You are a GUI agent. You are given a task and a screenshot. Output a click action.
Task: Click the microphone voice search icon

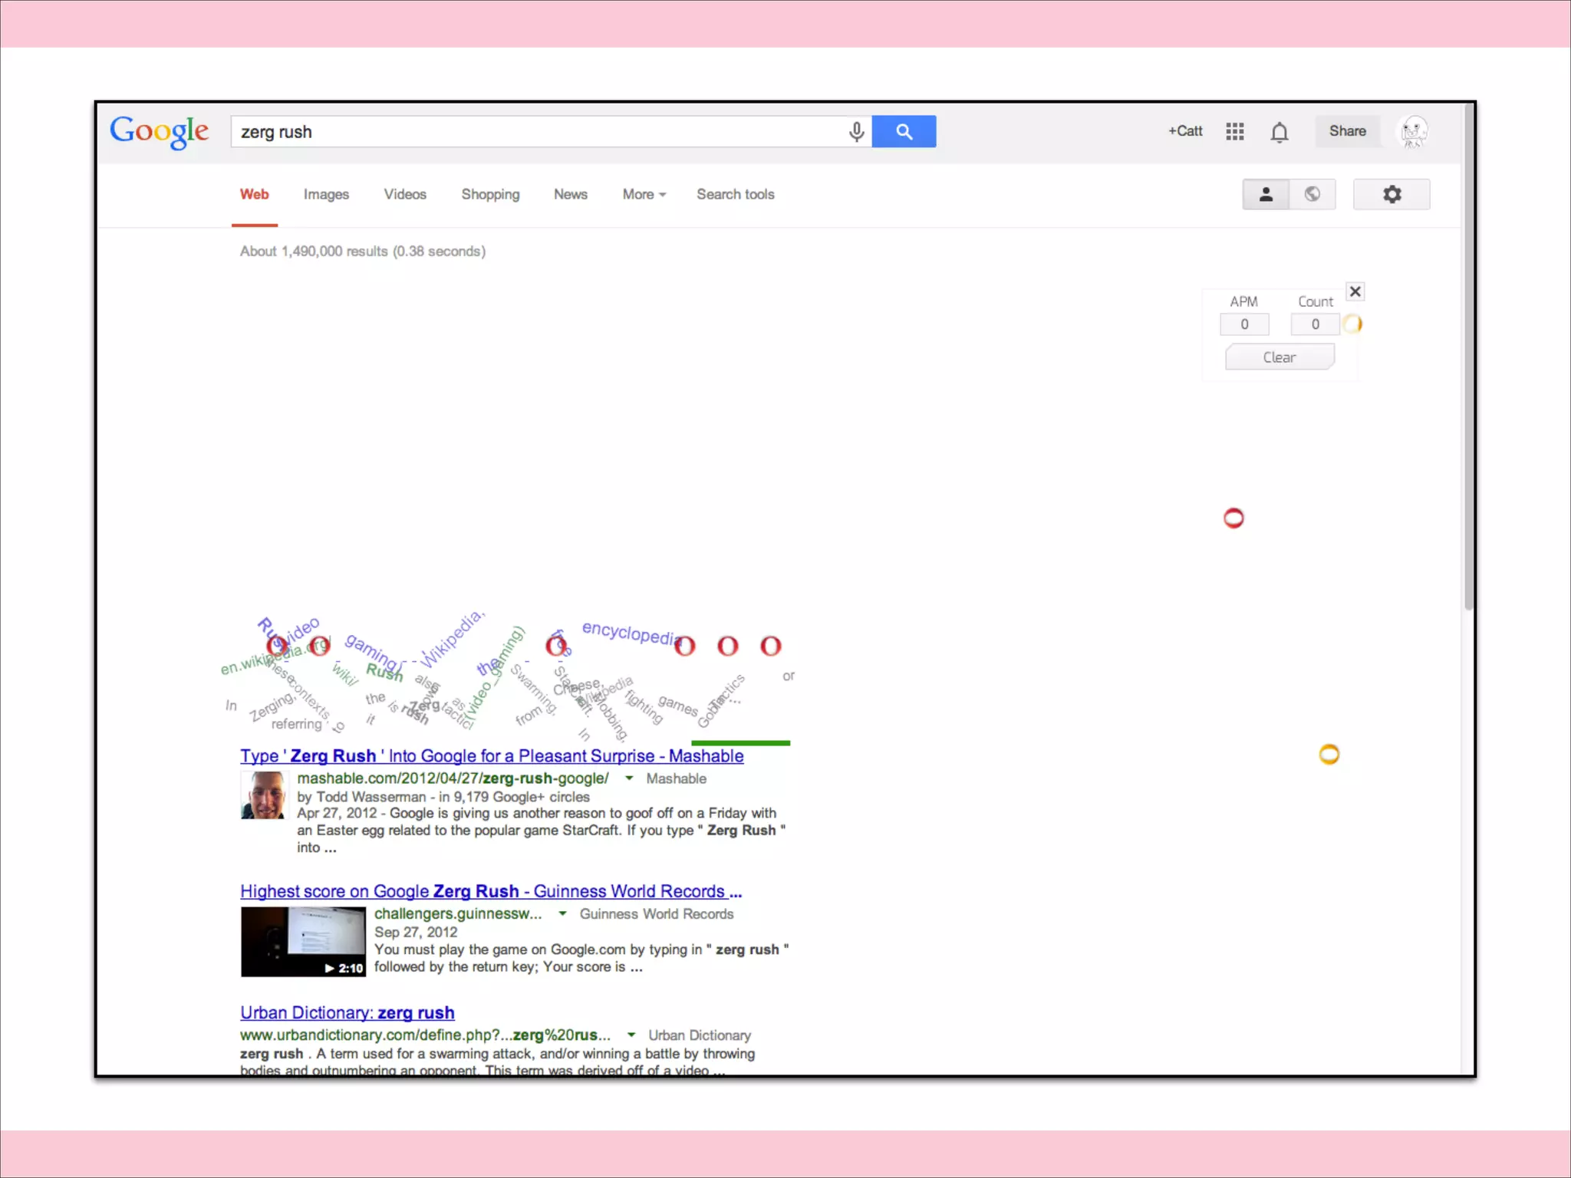(856, 132)
